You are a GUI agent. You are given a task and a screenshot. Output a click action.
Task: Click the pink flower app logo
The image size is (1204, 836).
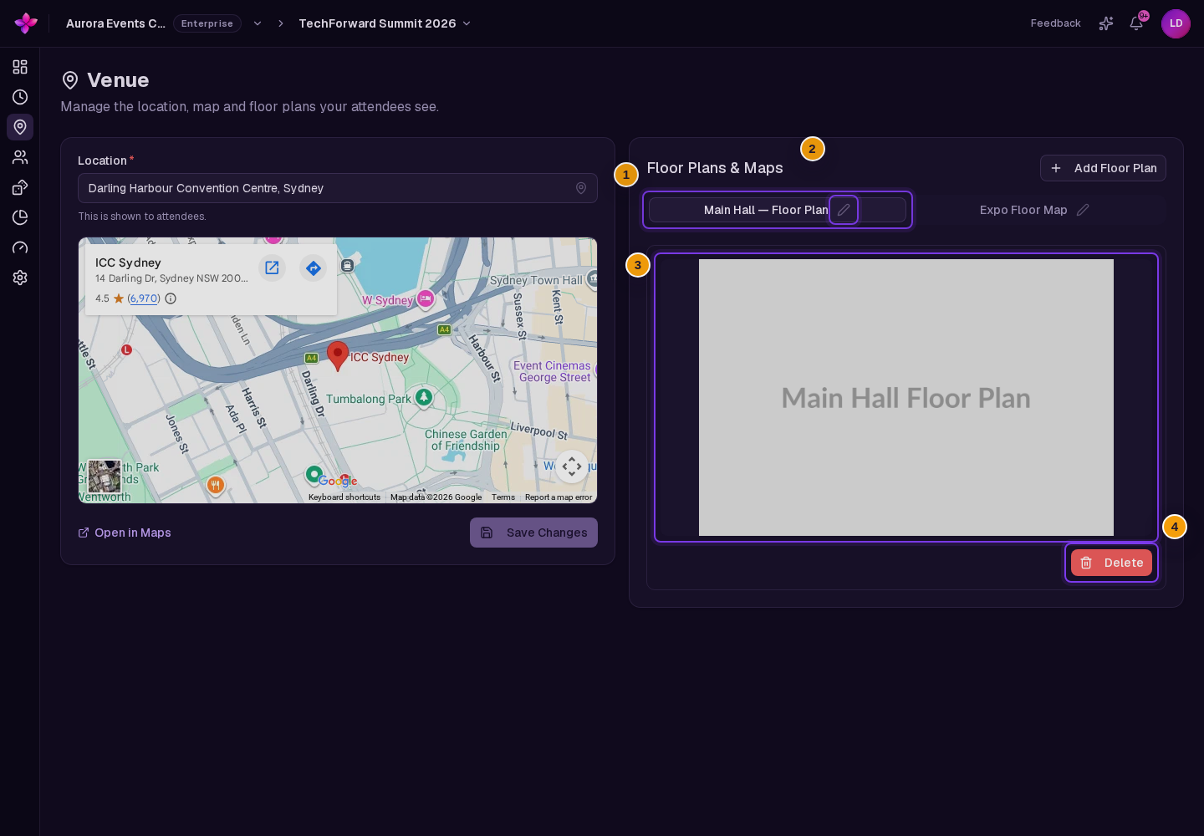(x=26, y=23)
